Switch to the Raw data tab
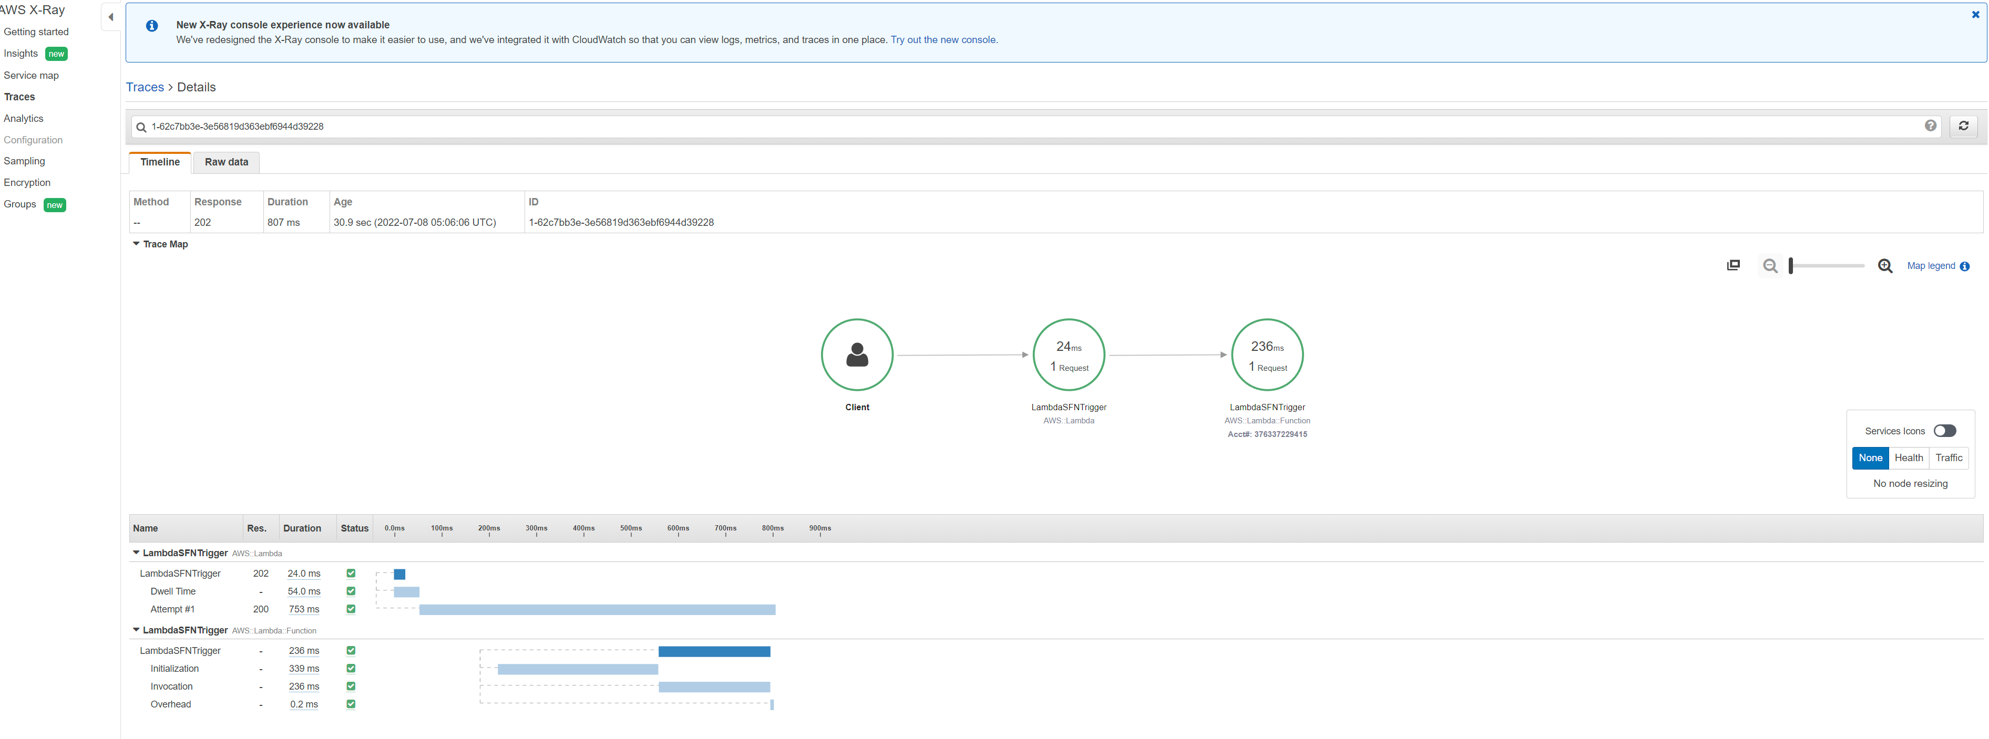Viewport: 1989px width, 739px height. [x=226, y=162]
